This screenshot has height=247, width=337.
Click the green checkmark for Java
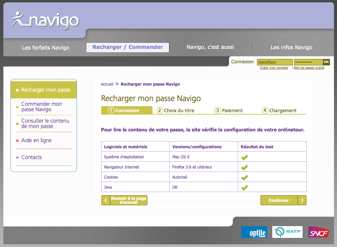point(245,187)
